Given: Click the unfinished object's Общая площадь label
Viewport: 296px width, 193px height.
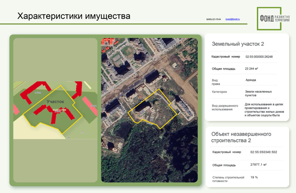Looking at the screenshot, I should (224, 165).
